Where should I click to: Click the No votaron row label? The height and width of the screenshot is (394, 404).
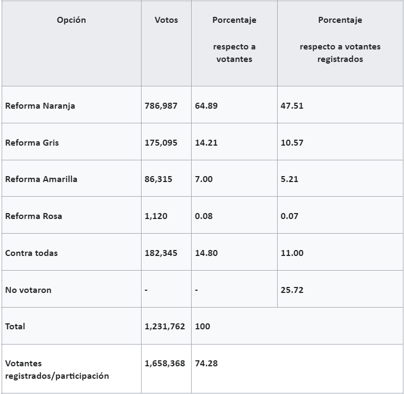tap(28, 290)
